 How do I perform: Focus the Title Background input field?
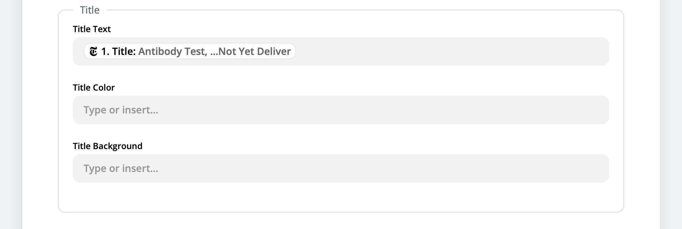[x=341, y=168]
